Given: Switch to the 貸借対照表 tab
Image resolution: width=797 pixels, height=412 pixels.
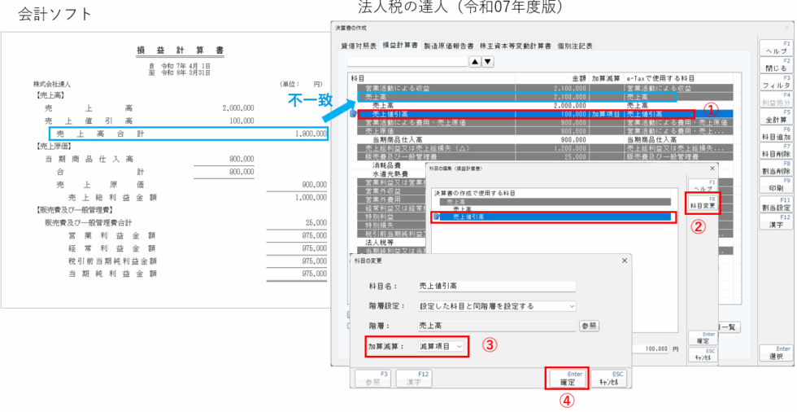Looking at the screenshot, I should (x=359, y=46).
